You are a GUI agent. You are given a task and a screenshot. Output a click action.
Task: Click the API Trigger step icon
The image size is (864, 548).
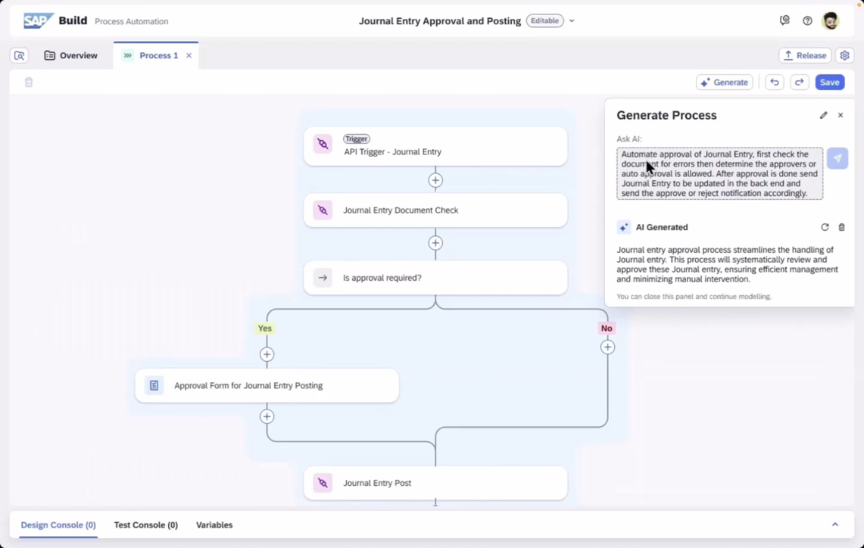(x=323, y=145)
